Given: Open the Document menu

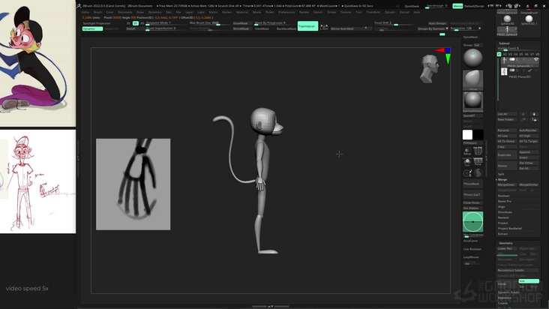Looking at the screenshot, I should coord(125,12).
